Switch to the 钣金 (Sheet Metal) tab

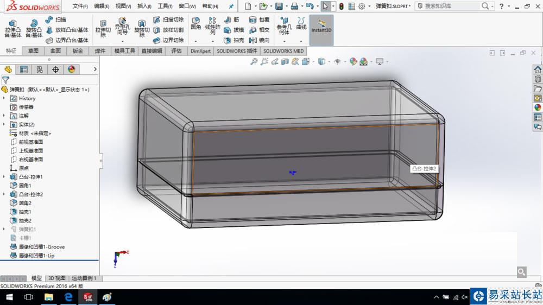(78, 51)
